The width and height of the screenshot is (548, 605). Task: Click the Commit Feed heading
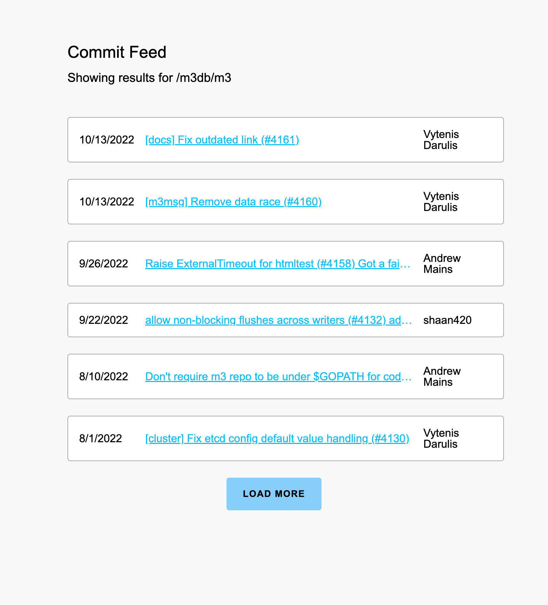pos(117,52)
